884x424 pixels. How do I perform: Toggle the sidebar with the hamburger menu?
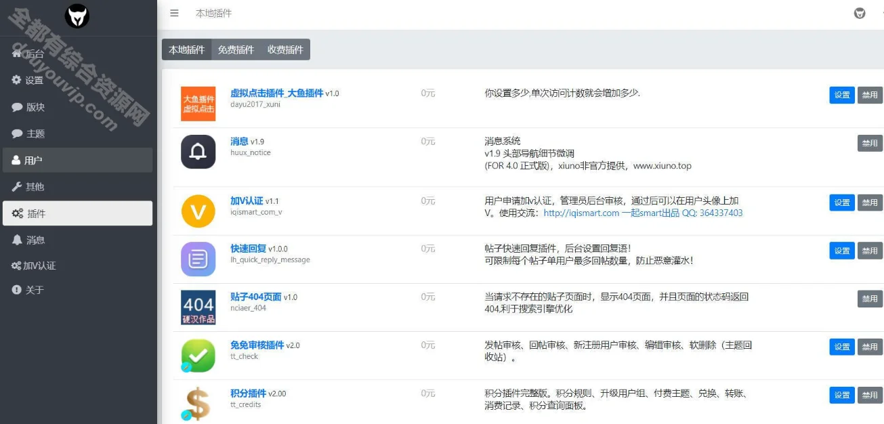[x=174, y=12]
